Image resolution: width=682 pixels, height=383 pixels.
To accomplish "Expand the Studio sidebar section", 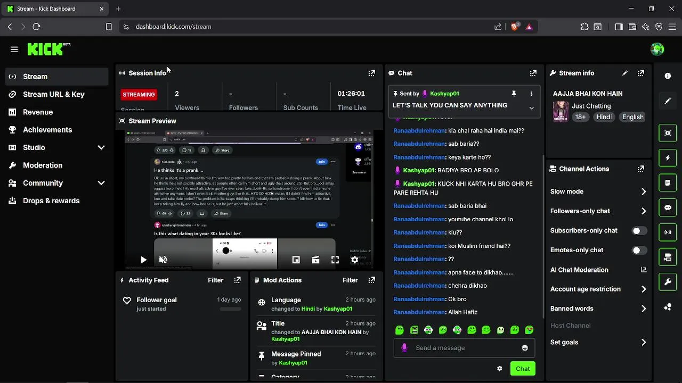I will pyautogui.click(x=101, y=147).
